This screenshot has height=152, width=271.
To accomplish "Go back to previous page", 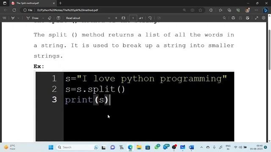I will (x=6, y=10).
